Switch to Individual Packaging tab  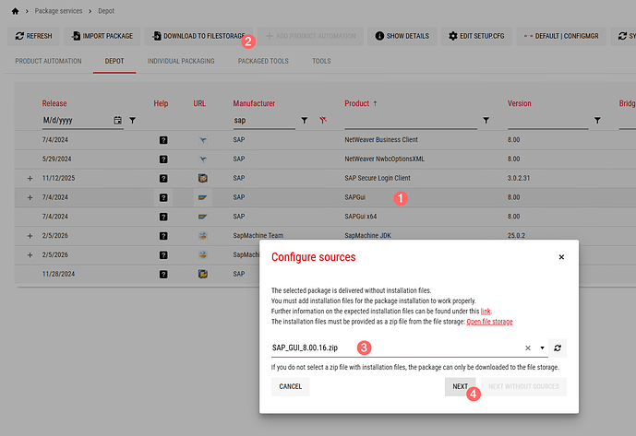(181, 61)
